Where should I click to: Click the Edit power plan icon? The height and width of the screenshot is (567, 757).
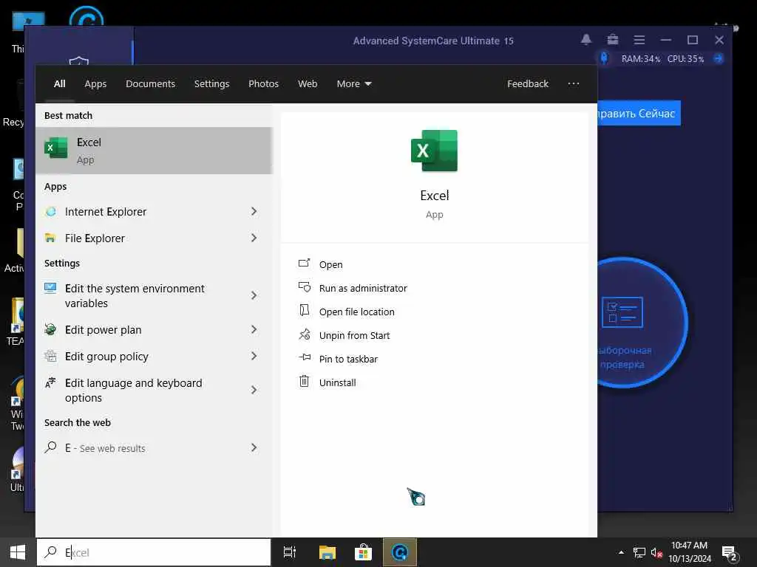click(x=50, y=329)
